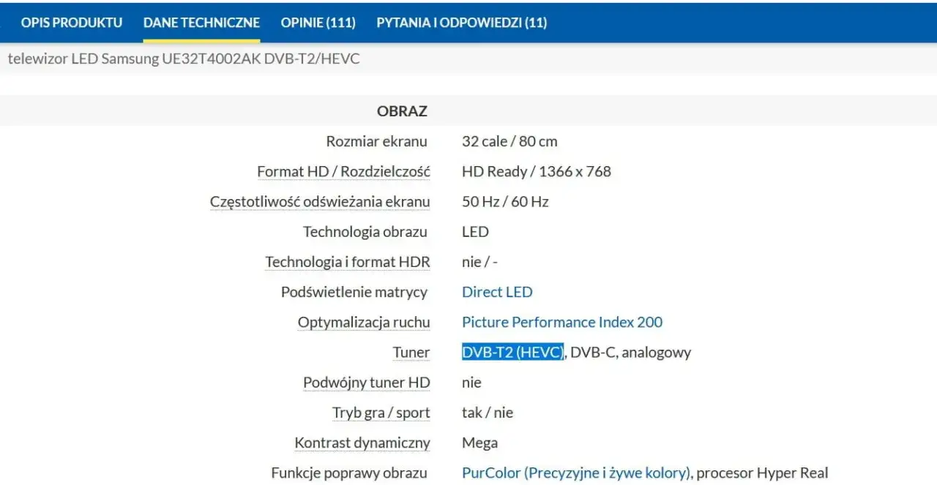Open the Direct LED explanation link
The height and width of the screenshot is (485, 937).
coord(497,292)
